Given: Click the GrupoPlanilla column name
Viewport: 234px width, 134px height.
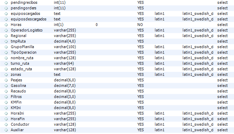Looking at the screenshot, I should (x=22, y=47).
